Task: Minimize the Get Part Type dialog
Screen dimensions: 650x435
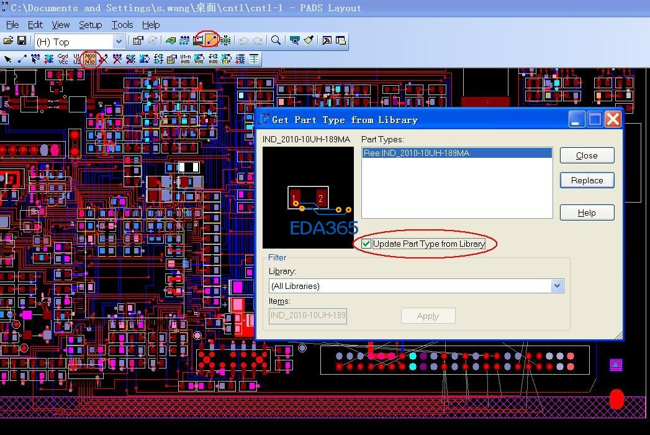Action: coord(577,119)
